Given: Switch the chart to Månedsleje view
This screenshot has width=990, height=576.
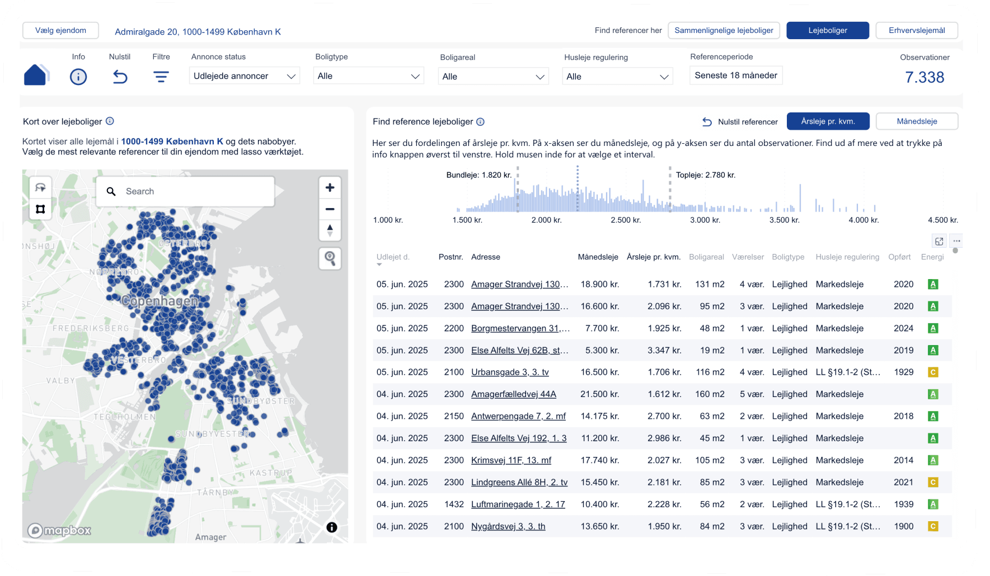Looking at the screenshot, I should coord(917,121).
